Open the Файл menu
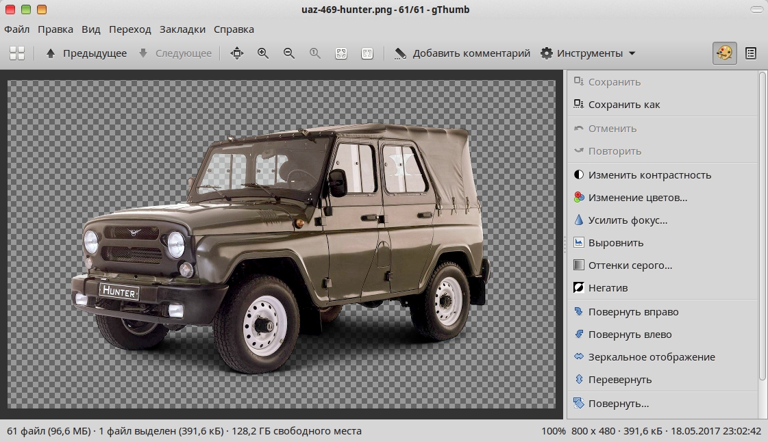Viewport: 768px width, 442px height. pos(16,29)
